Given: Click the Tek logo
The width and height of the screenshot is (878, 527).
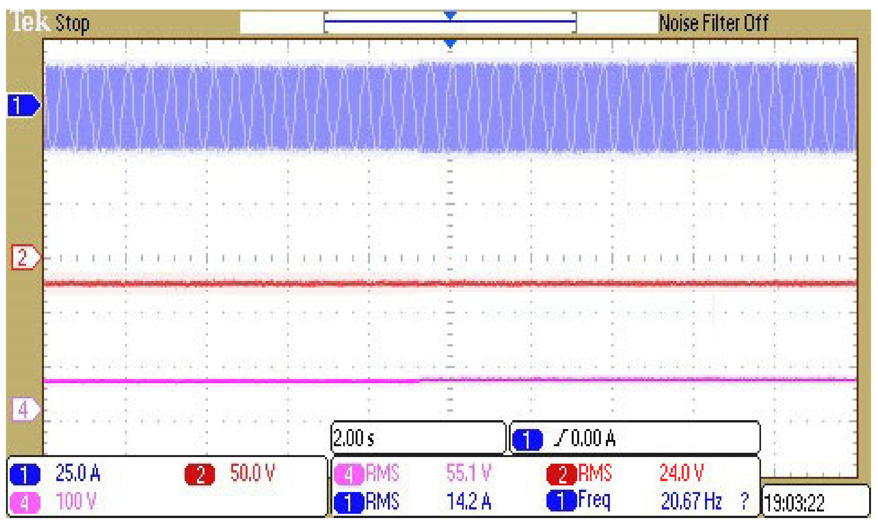Looking at the screenshot, I should pos(29,22).
